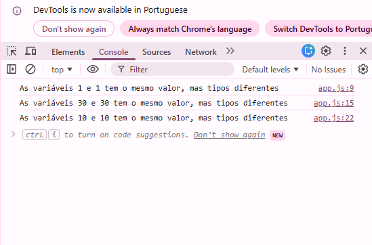Switch to the Elements tab
The width and height of the screenshot is (372, 245).
(x=68, y=52)
